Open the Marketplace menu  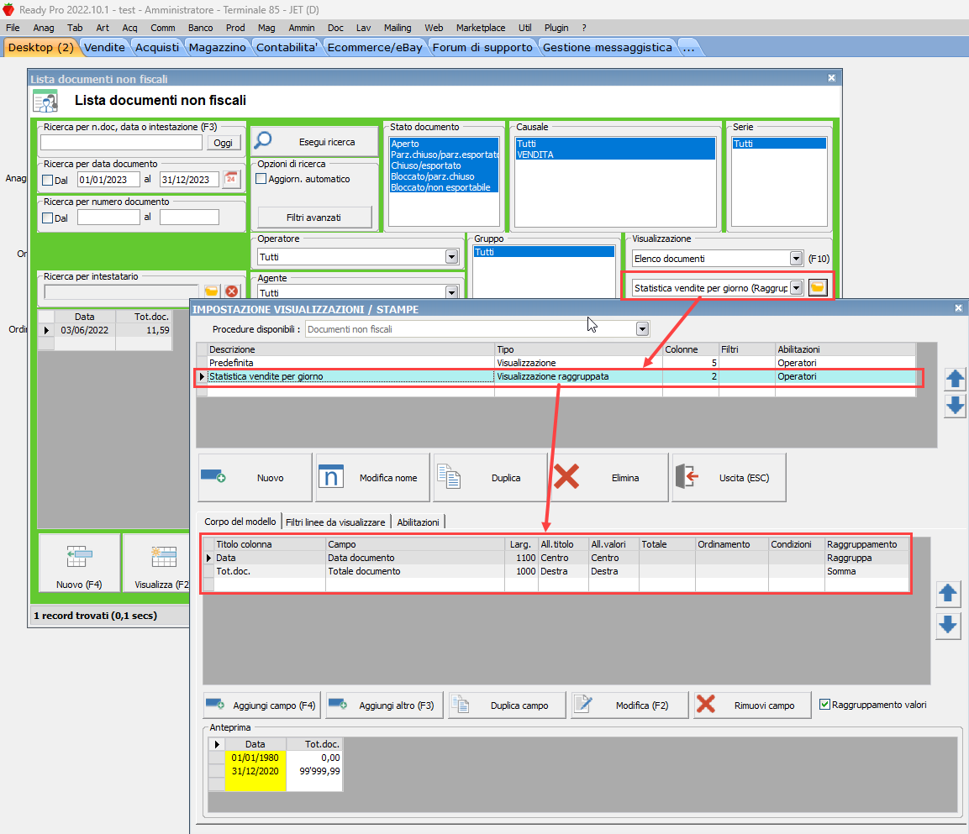[481, 28]
